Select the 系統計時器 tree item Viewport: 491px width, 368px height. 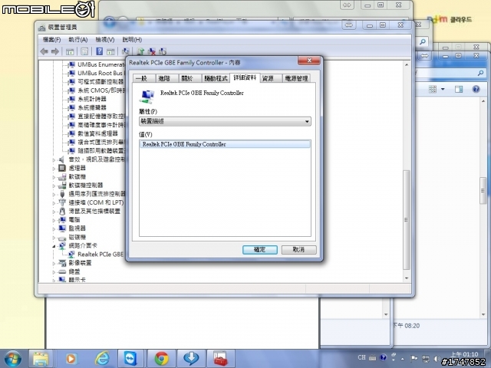coord(92,99)
